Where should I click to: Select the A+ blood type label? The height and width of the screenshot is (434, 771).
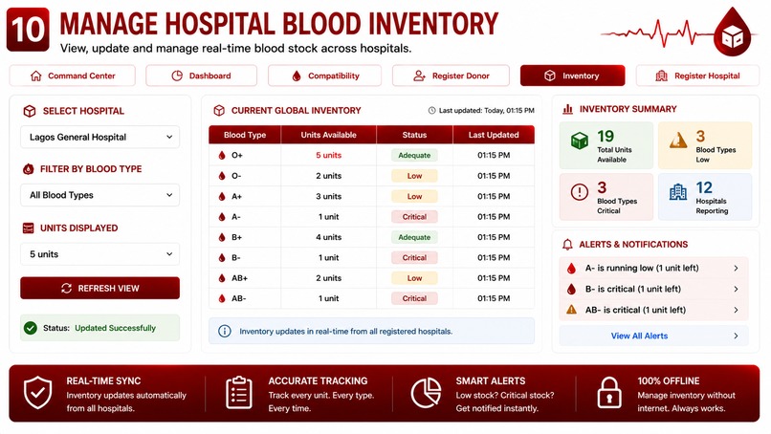click(x=237, y=196)
